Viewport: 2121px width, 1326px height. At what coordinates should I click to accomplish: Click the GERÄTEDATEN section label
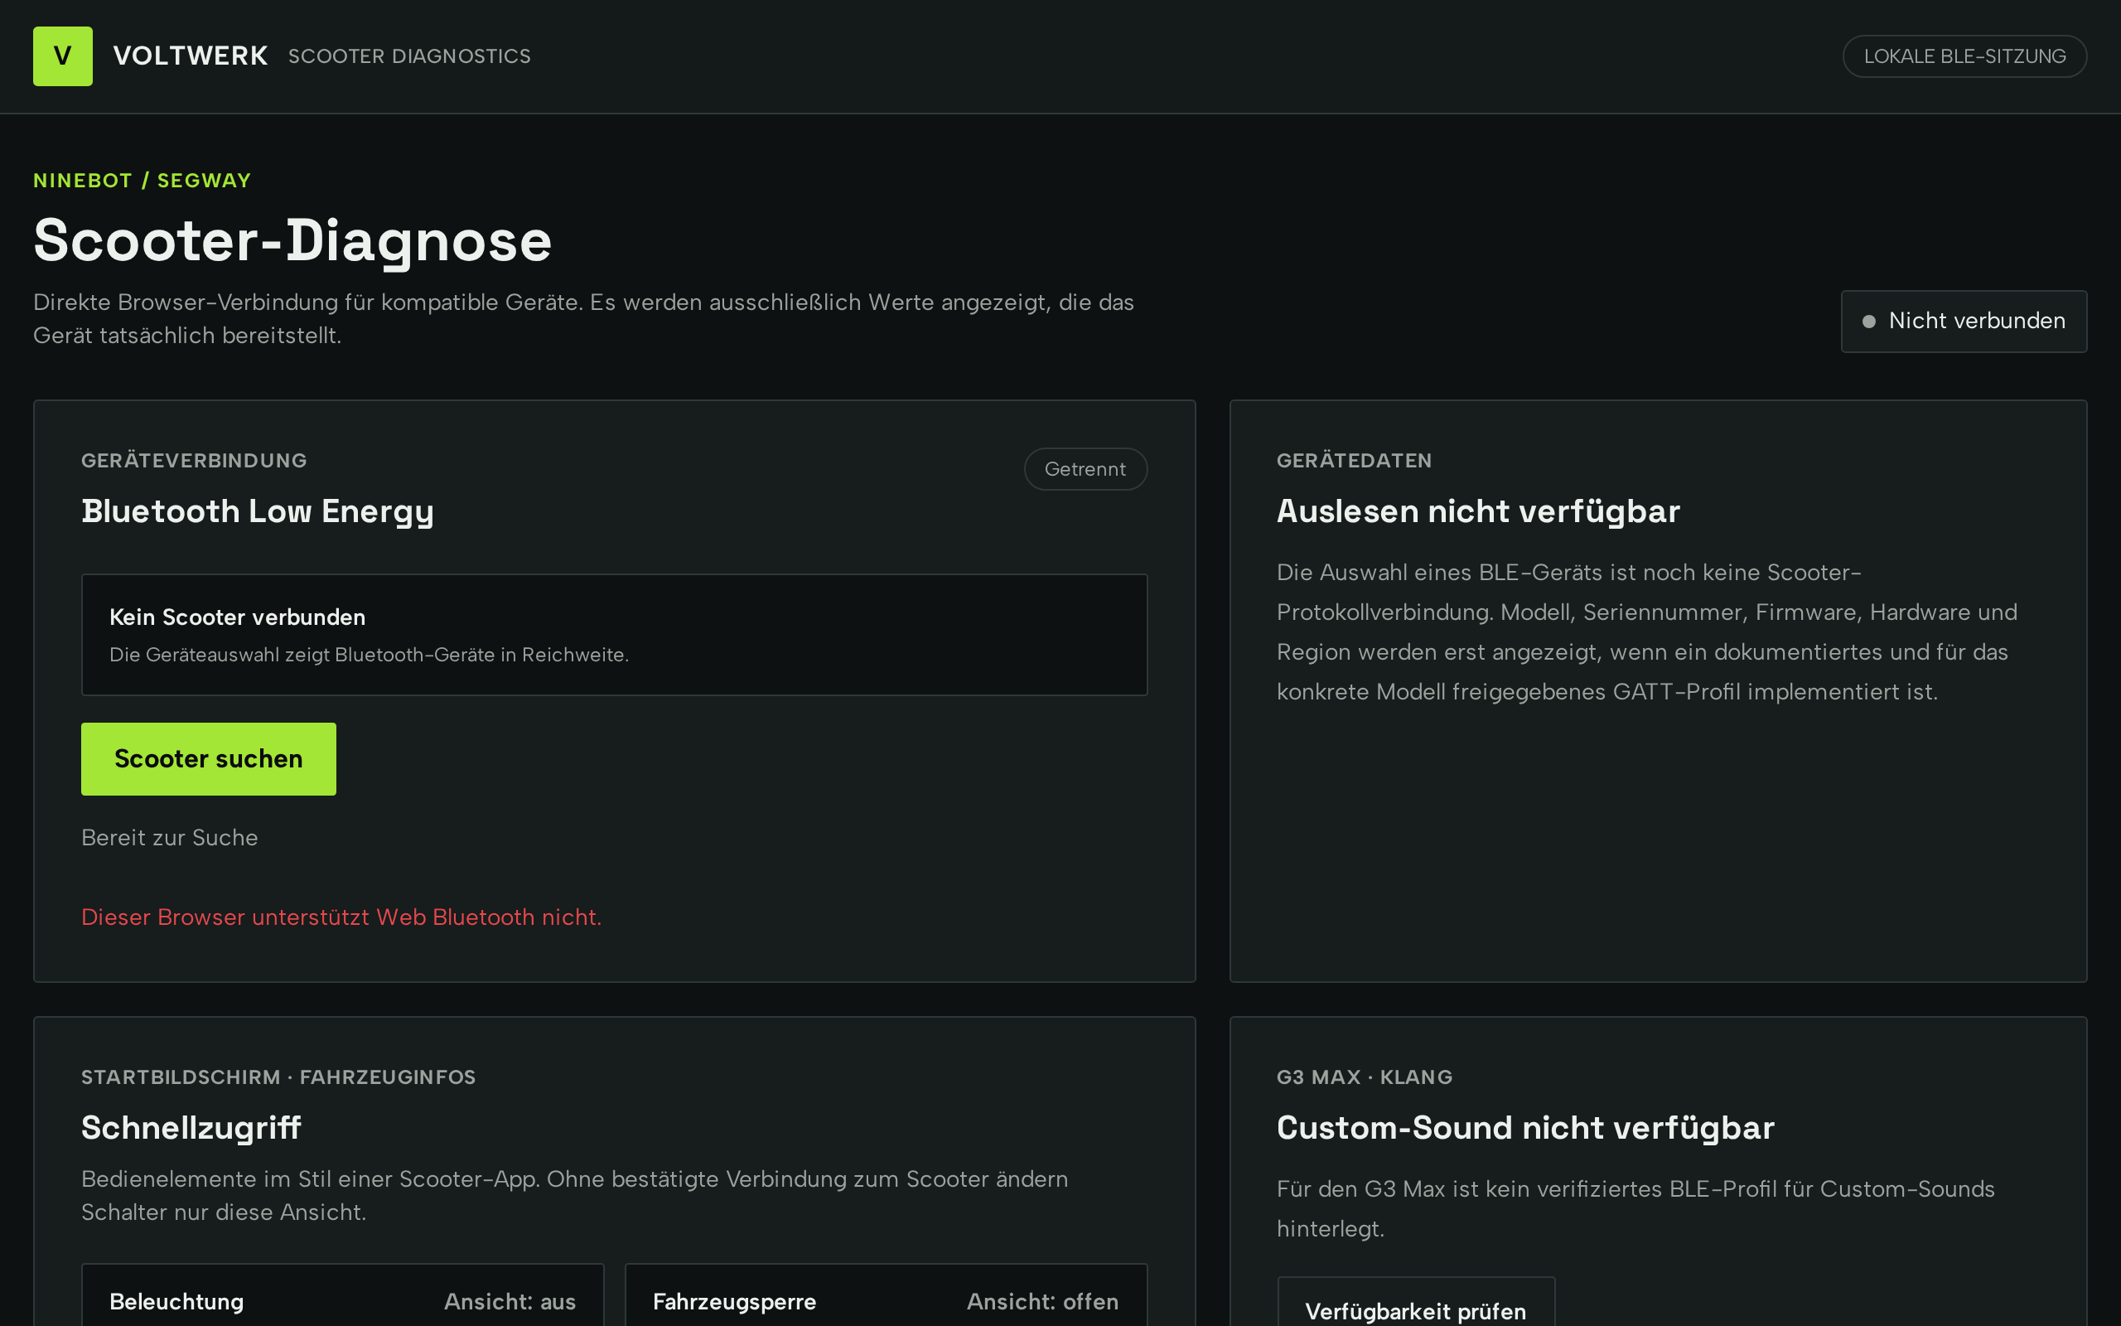(1354, 461)
